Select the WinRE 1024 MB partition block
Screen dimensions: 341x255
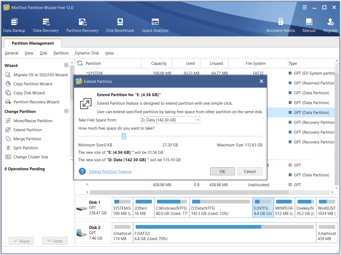click(327, 207)
